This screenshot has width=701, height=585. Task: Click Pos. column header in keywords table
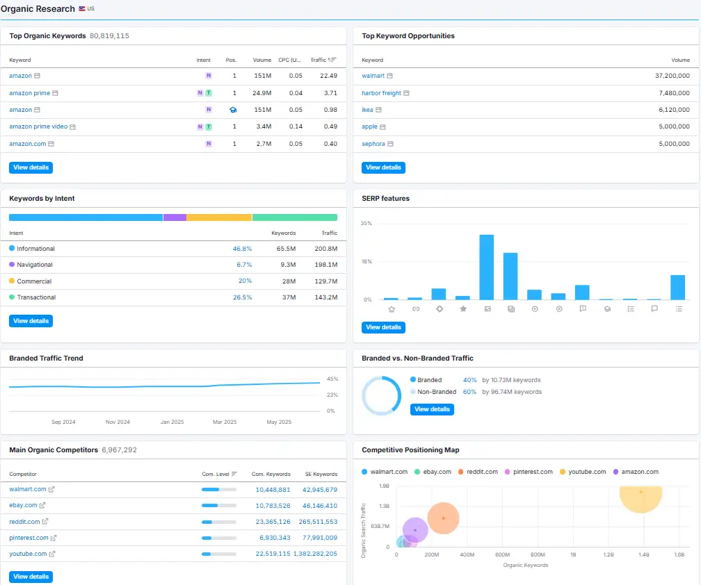tap(231, 60)
